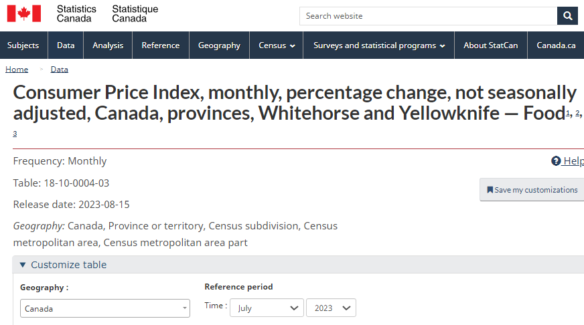Viewport: 584px width, 325px height.
Task: Click the Data breadcrumb link
Action: 59,70
